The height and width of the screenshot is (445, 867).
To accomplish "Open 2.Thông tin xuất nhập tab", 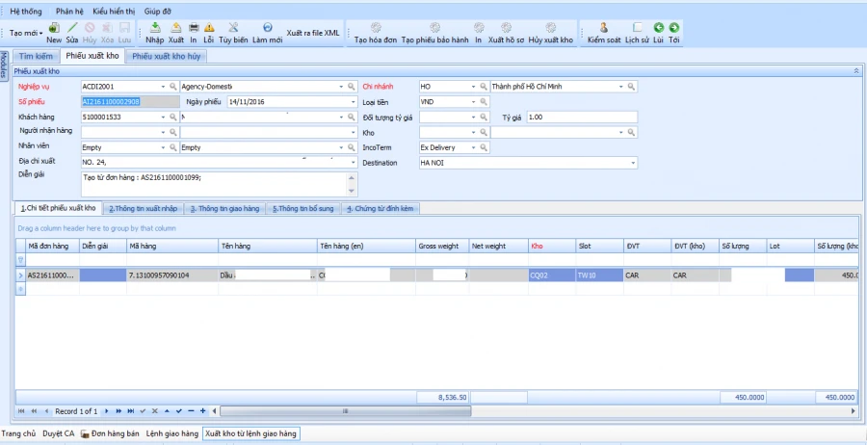I will tap(144, 208).
